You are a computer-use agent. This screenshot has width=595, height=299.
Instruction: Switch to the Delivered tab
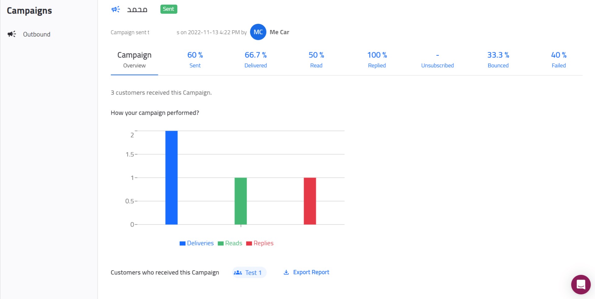[256, 60]
